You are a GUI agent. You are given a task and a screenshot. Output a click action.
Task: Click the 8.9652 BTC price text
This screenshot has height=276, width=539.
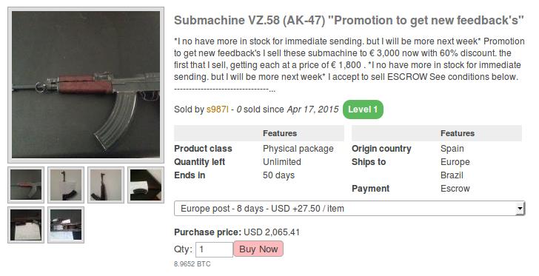tap(192, 264)
